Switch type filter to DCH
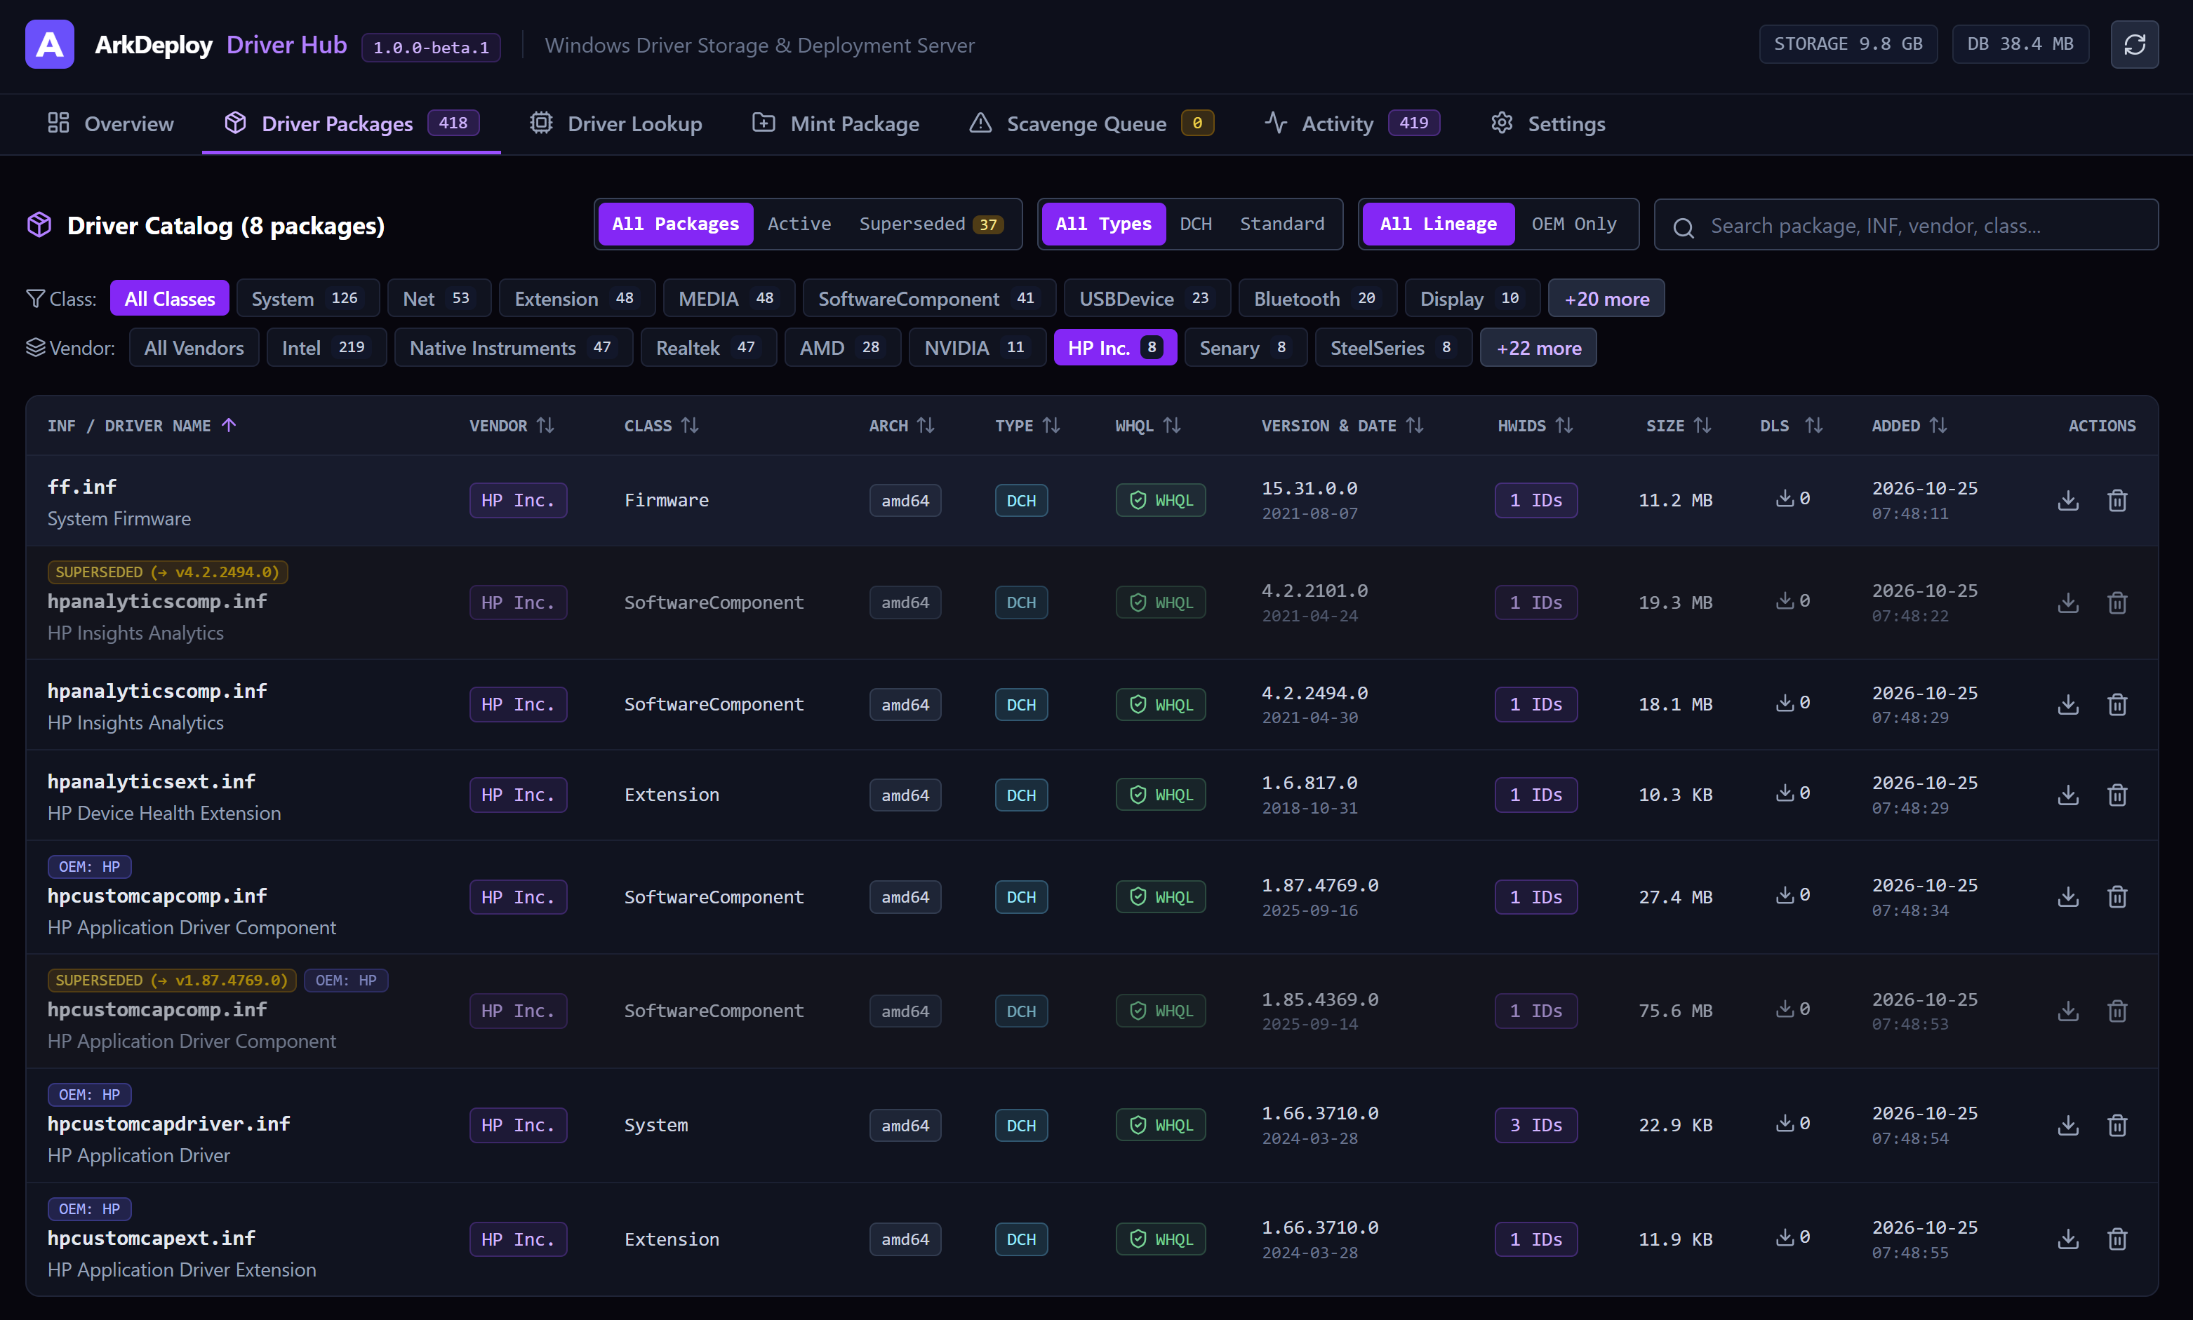Image resolution: width=2193 pixels, height=1320 pixels. (1195, 224)
